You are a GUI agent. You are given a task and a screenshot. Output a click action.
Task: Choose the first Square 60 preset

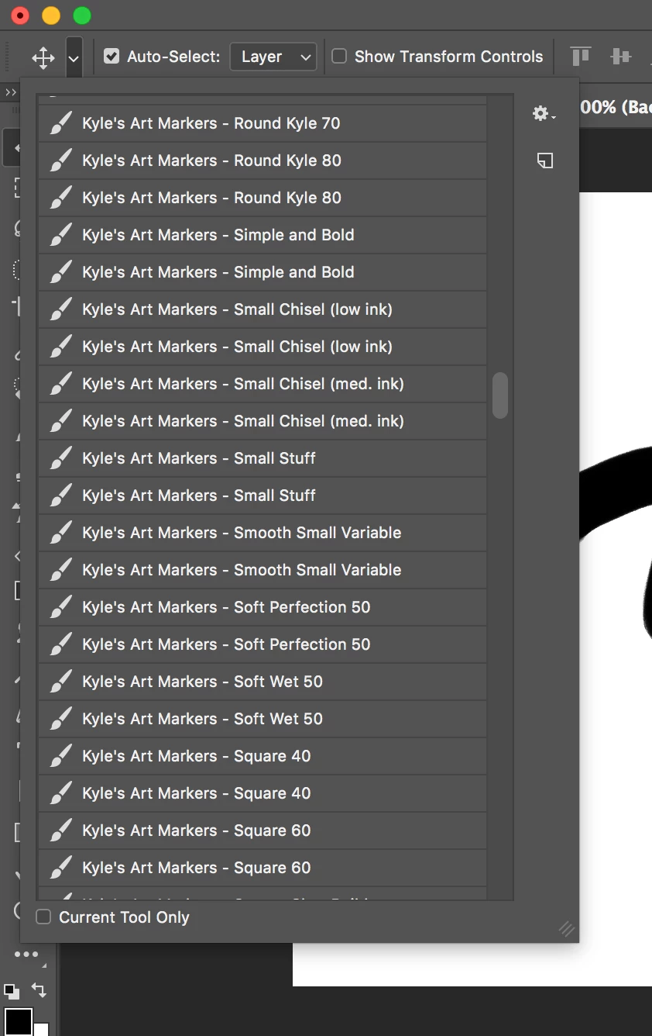[263, 831]
